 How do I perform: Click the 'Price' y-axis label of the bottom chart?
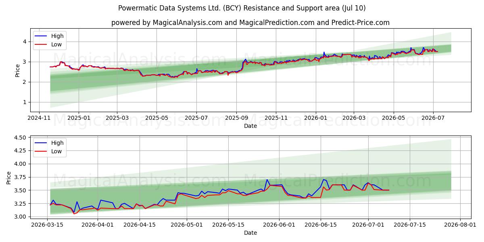pyautogui.click(x=9, y=177)
